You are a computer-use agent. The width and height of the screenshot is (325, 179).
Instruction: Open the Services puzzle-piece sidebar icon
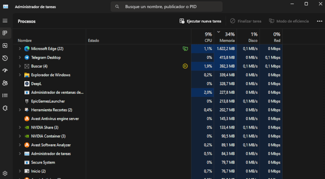pyautogui.click(x=5, y=108)
